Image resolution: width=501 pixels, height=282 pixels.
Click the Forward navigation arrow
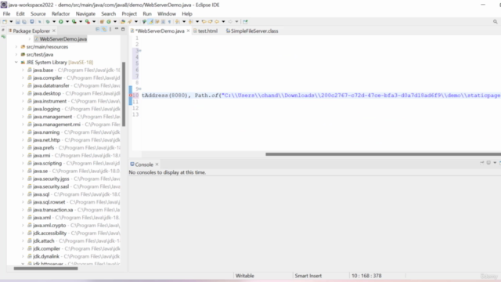[230, 22]
